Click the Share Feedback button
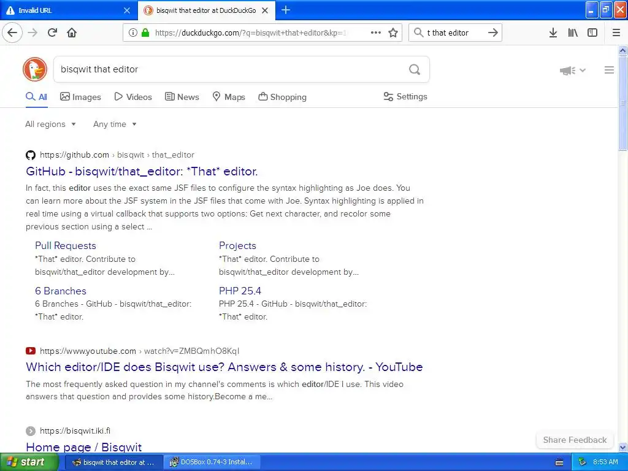628x471 pixels. click(x=575, y=440)
